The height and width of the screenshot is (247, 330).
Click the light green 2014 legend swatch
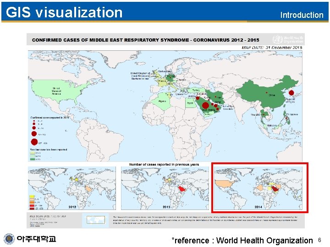point(33,156)
